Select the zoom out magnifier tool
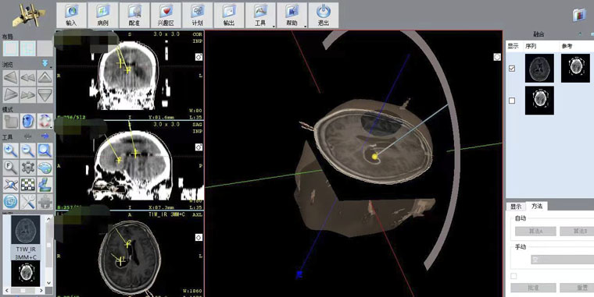Image resolution: width=594 pixels, height=297 pixels. click(27, 150)
